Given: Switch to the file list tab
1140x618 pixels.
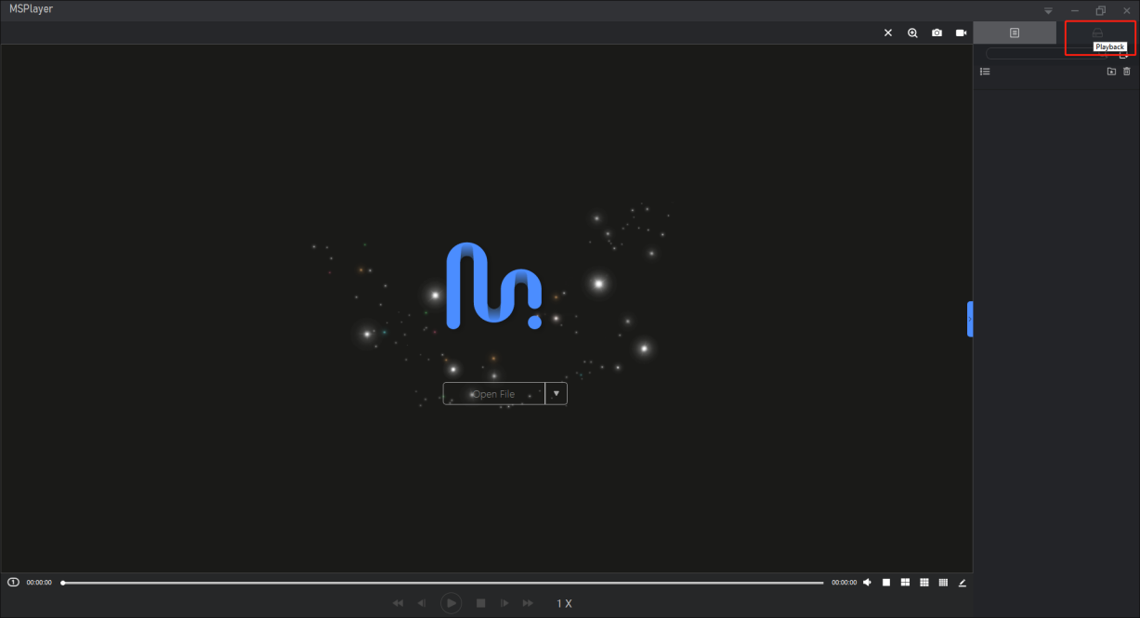Looking at the screenshot, I should click(1015, 33).
